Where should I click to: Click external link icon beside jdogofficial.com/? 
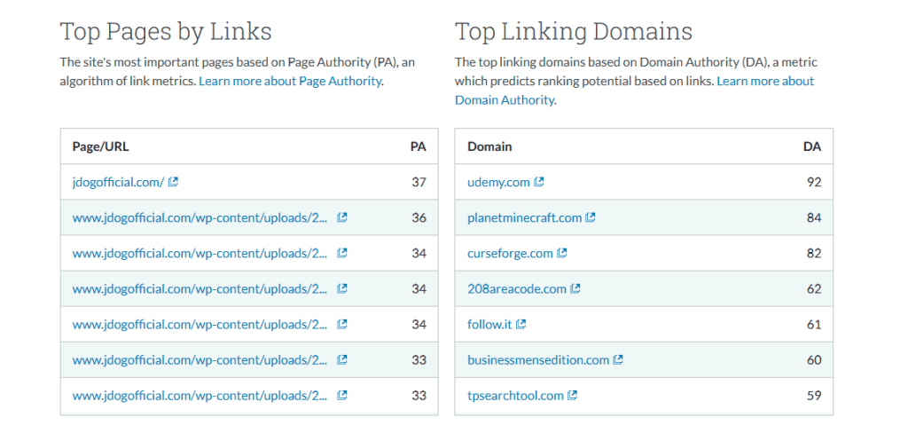click(x=174, y=182)
